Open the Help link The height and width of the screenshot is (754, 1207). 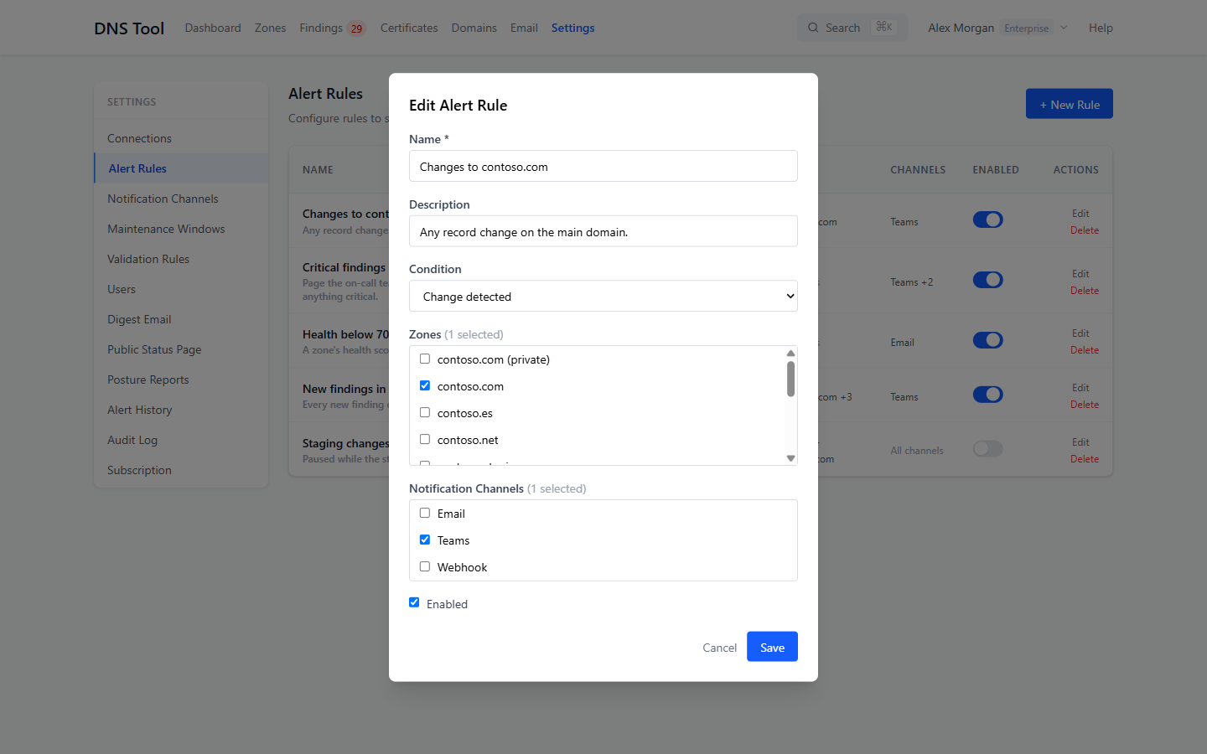point(1101,28)
